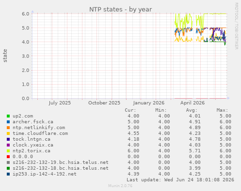
Task: Click ntp.netlinkify.com average value 4.89
Action: click(195, 128)
